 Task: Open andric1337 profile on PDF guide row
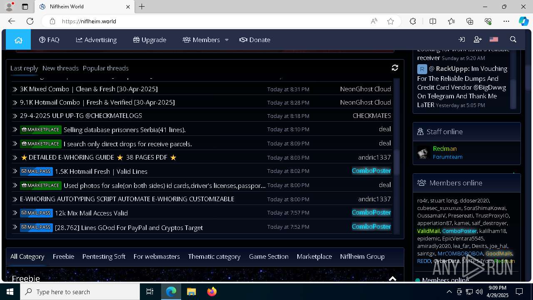point(374,157)
